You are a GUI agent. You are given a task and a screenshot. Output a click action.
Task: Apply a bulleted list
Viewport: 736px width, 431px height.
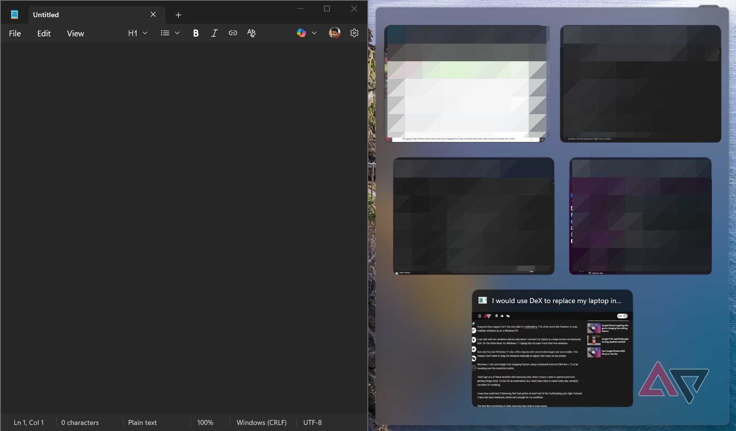click(165, 33)
